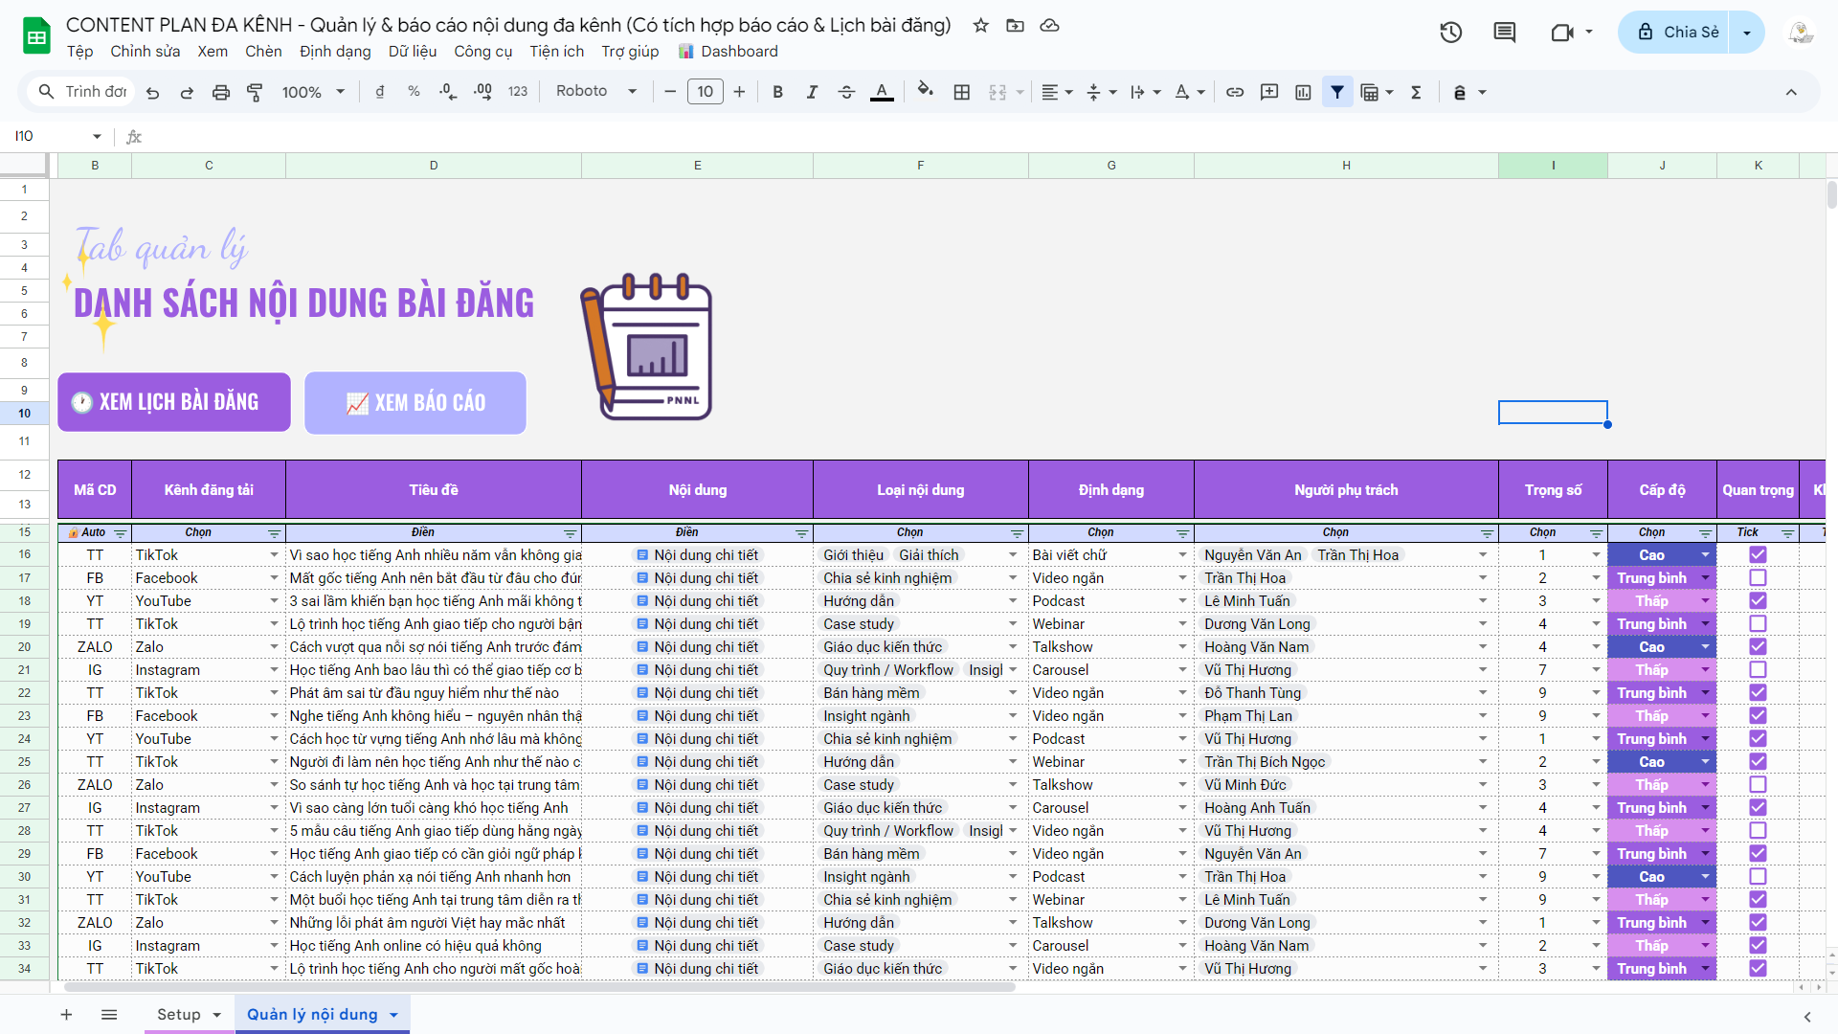The image size is (1838, 1034).
Task: Open the text color picker
Action: (x=882, y=92)
